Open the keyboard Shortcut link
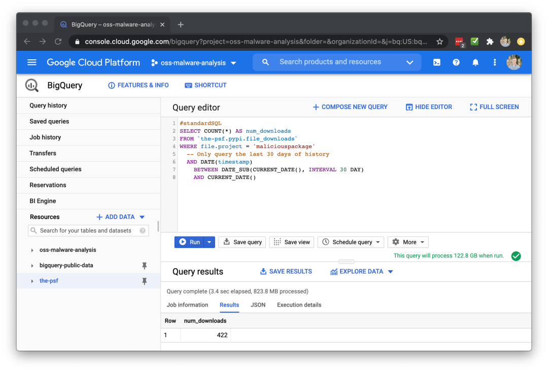The height and width of the screenshot is (371, 548). [x=205, y=86]
